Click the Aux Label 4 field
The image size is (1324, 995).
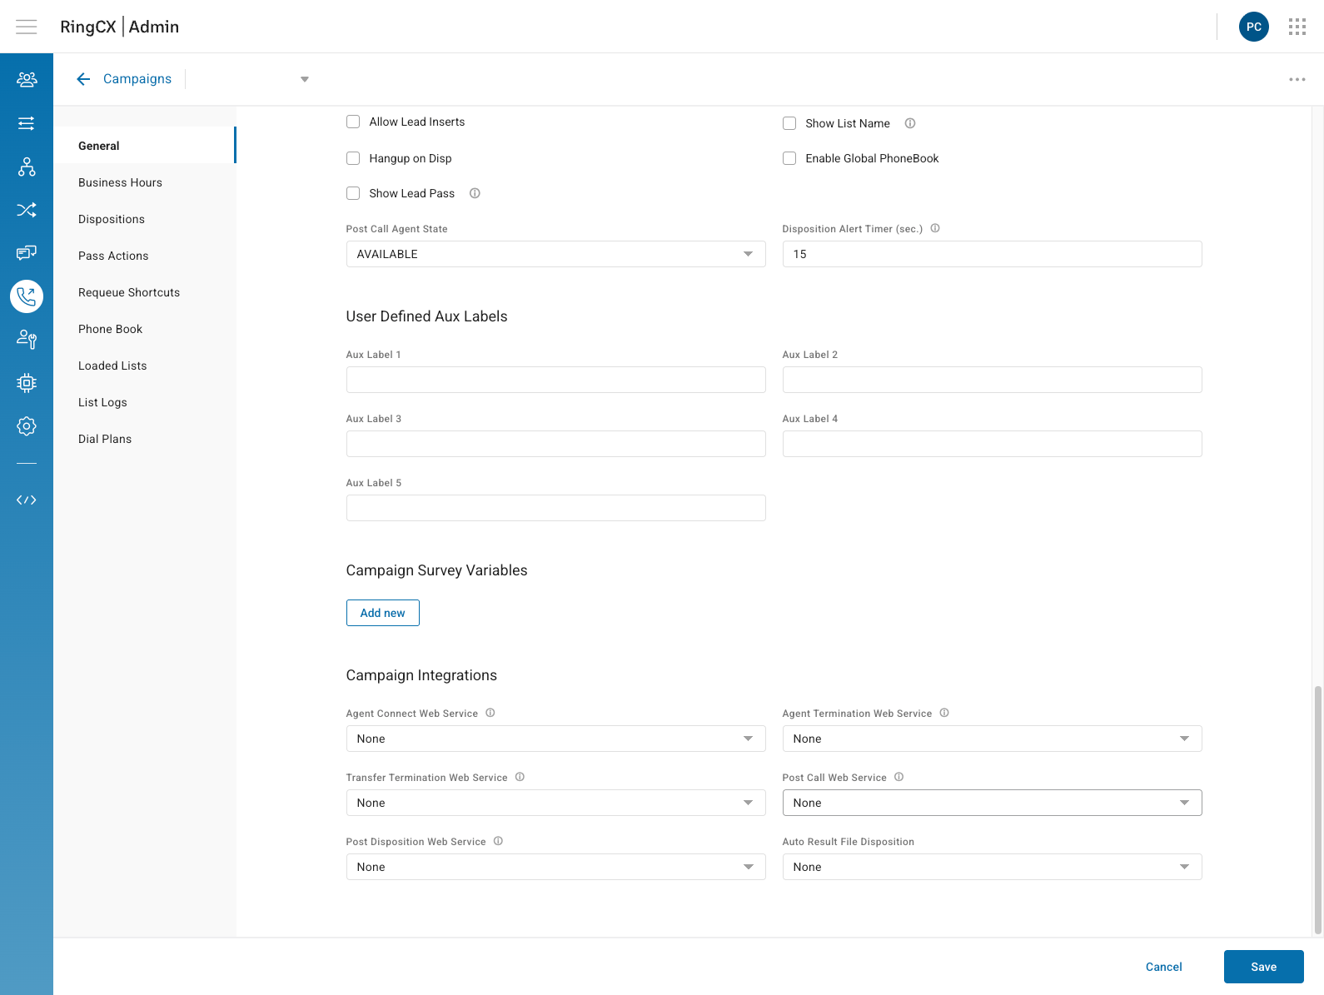click(x=992, y=444)
